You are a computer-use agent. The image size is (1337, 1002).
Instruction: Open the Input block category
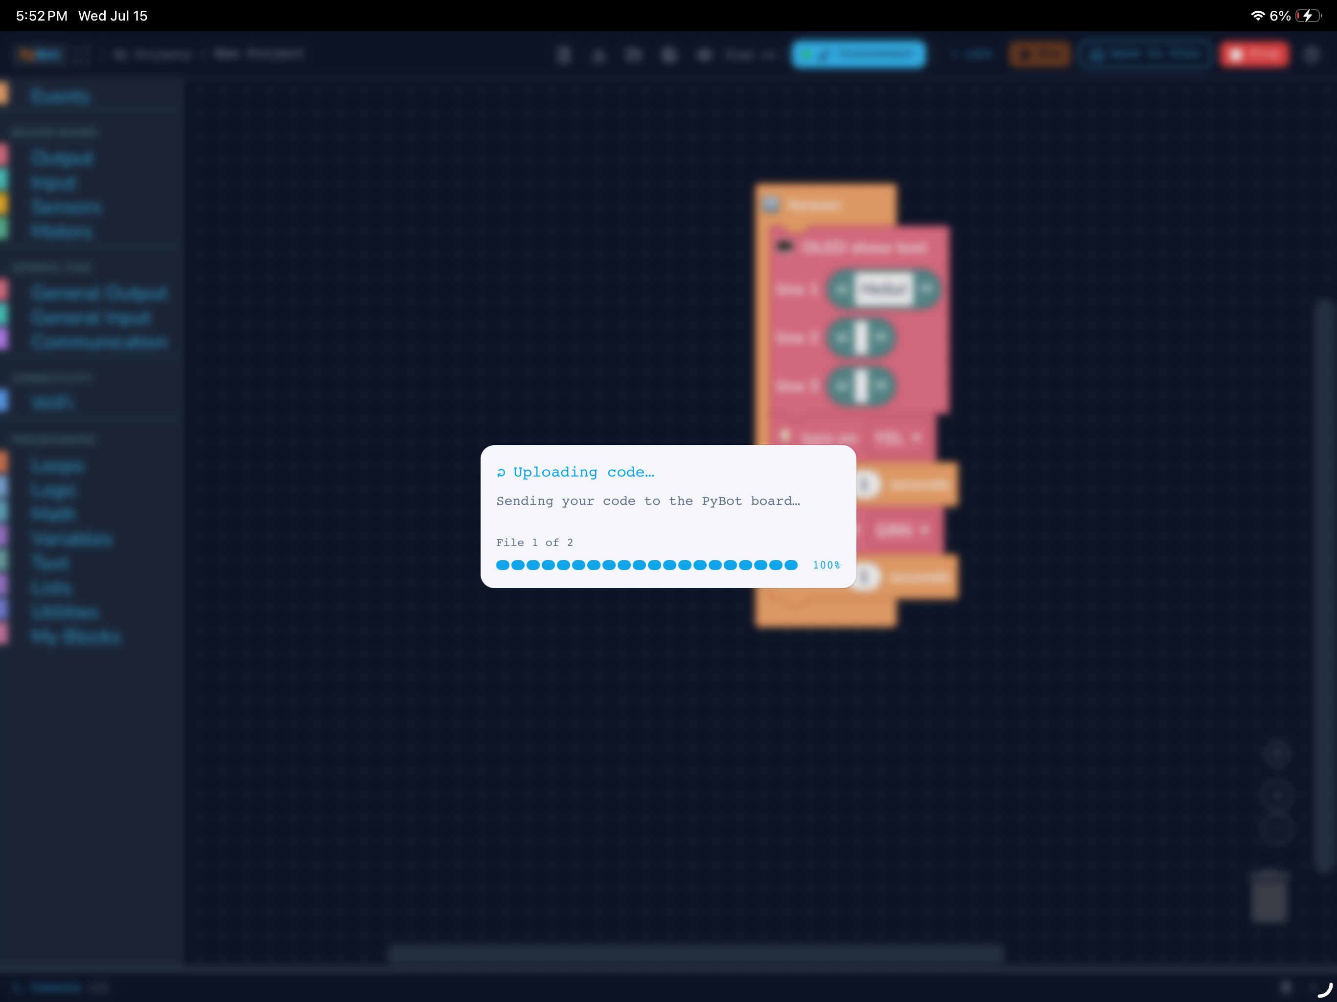(53, 182)
